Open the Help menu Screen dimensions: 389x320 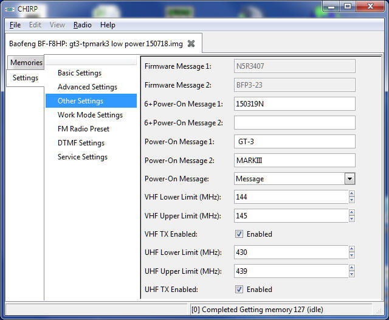(108, 25)
